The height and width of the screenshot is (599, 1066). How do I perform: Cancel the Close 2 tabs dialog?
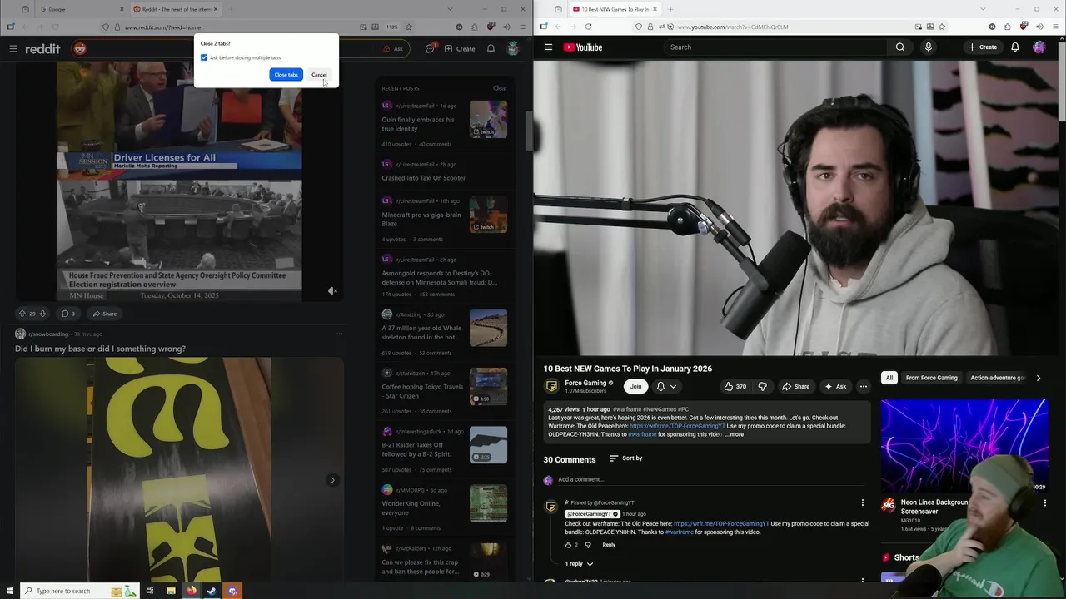pyautogui.click(x=319, y=75)
